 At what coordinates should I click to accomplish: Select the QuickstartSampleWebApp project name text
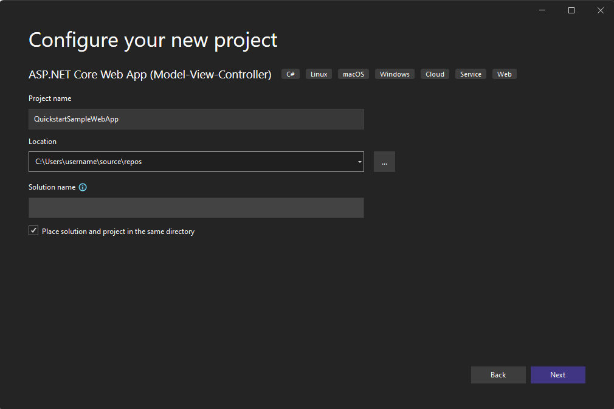click(76, 119)
